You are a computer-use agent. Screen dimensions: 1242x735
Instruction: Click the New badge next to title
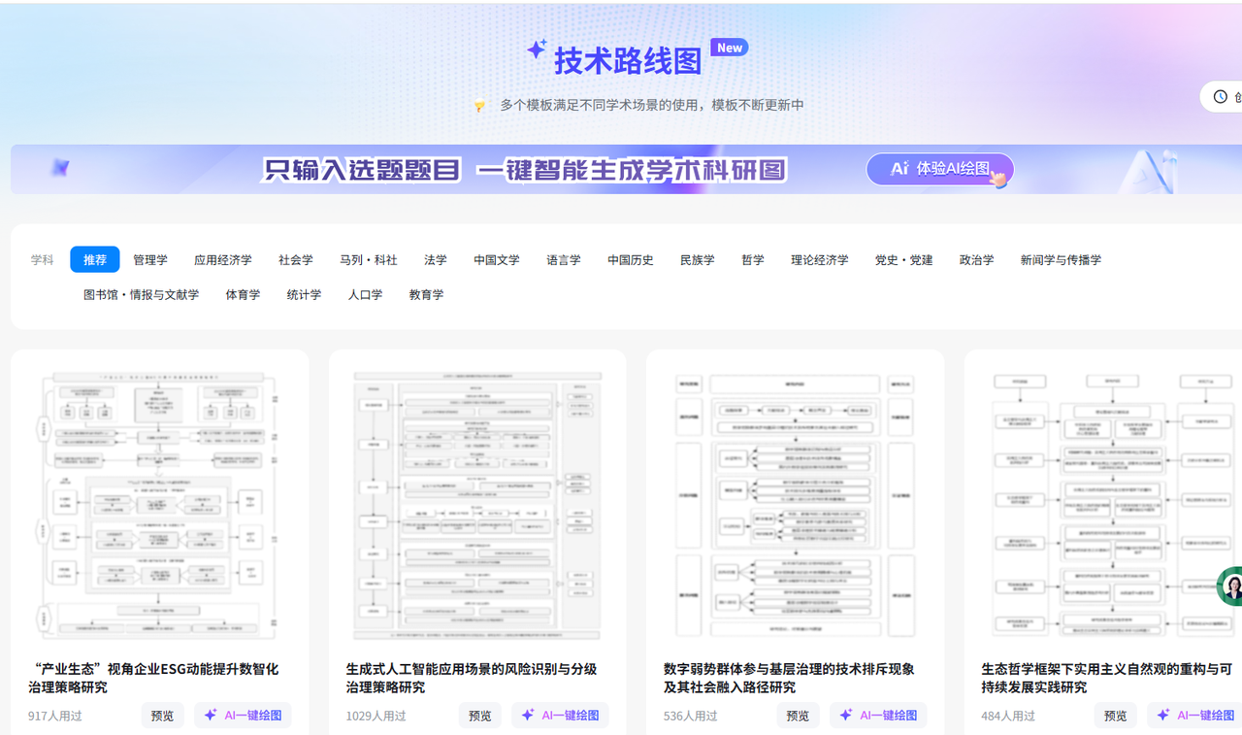tap(730, 48)
